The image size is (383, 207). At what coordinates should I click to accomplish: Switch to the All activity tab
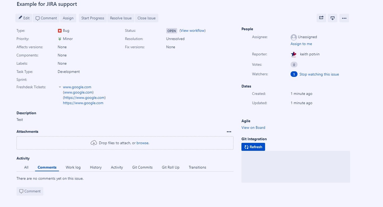pos(26,167)
